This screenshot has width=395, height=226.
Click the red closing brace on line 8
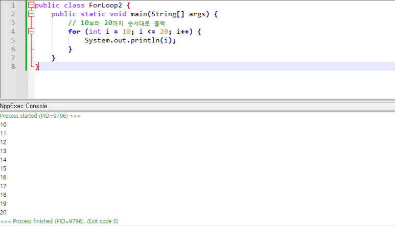click(37, 67)
